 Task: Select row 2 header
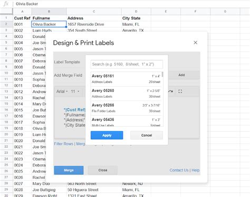[6, 24]
